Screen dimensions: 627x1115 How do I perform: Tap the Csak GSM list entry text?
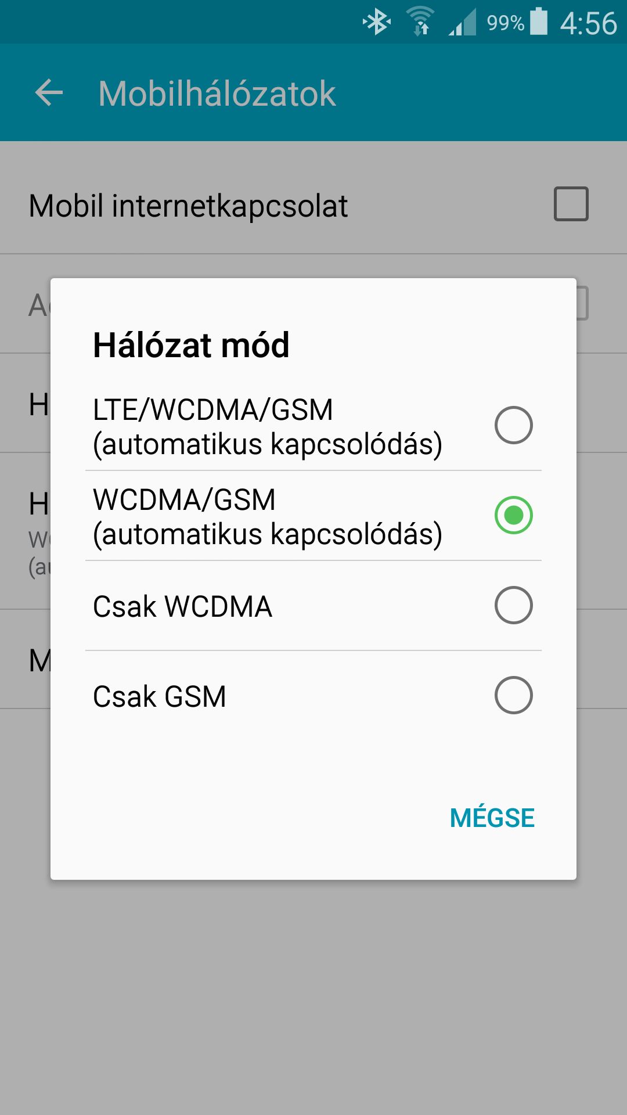pos(160,696)
